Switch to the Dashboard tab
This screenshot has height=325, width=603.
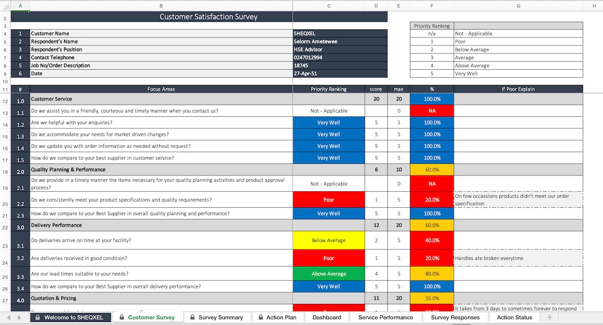(326, 318)
